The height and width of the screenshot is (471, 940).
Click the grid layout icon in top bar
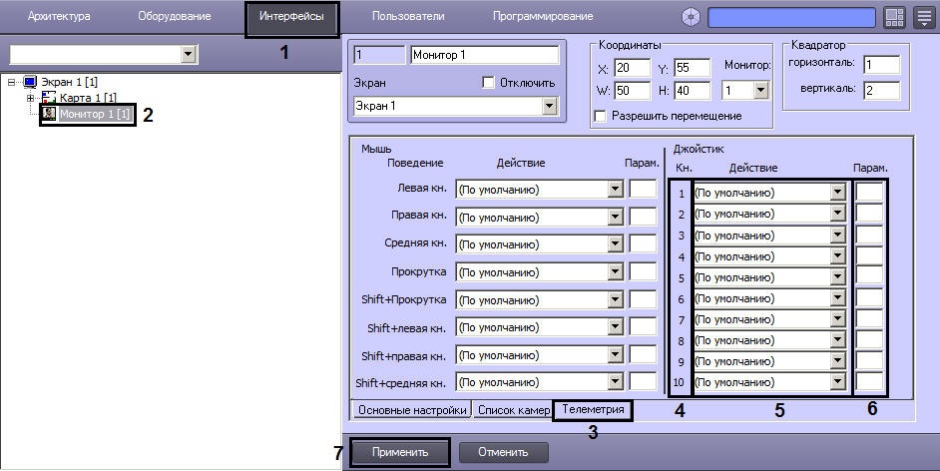coord(893,17)
